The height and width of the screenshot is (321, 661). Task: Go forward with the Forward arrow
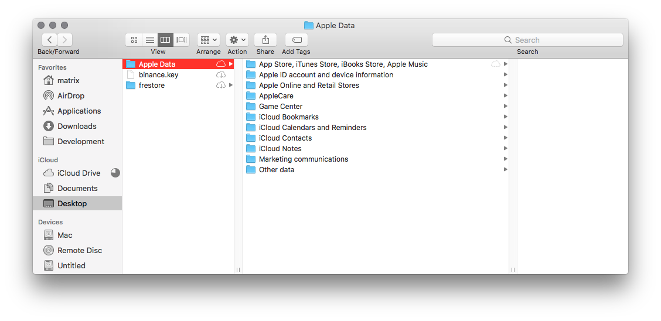tap(64, 40)
